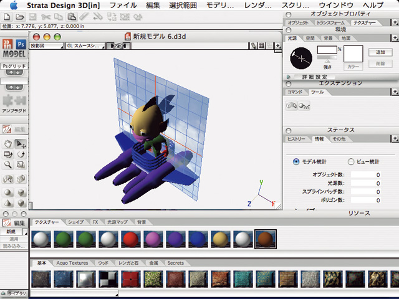
Task: Open the 編集 menu in menu bar
Action: coord(153,5)
